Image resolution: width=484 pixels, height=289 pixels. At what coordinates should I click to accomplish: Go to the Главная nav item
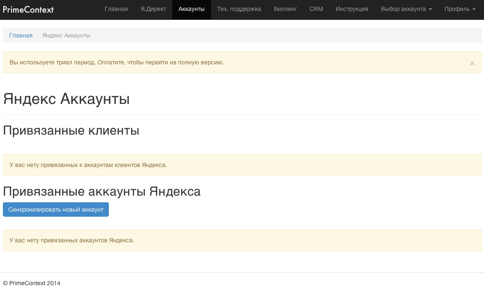pos(116,9)
